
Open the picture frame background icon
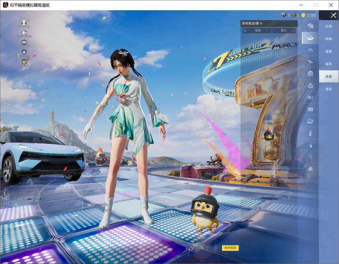pos(310,121)
